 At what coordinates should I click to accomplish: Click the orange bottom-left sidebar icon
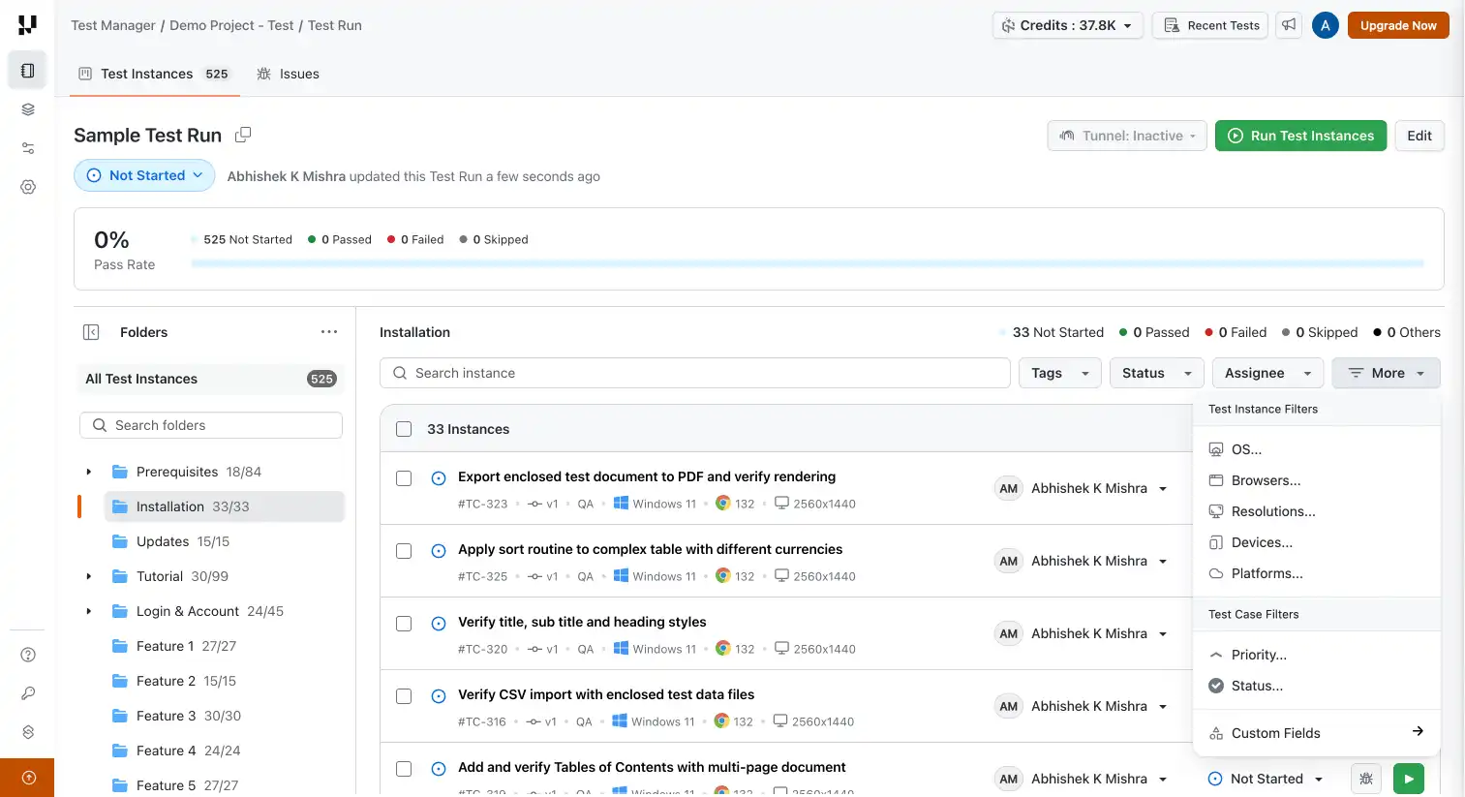point(27,777)
